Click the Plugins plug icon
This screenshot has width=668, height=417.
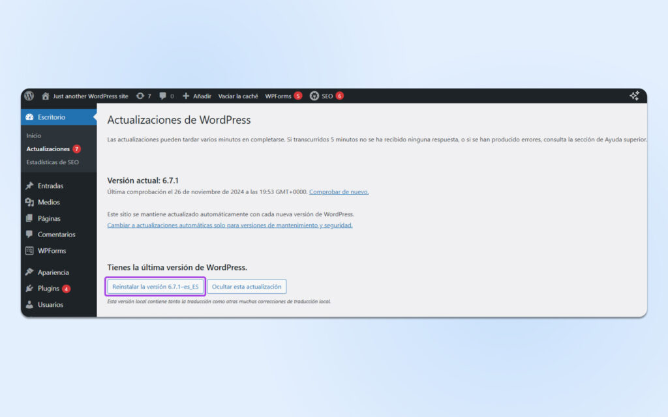coord(29,288)
